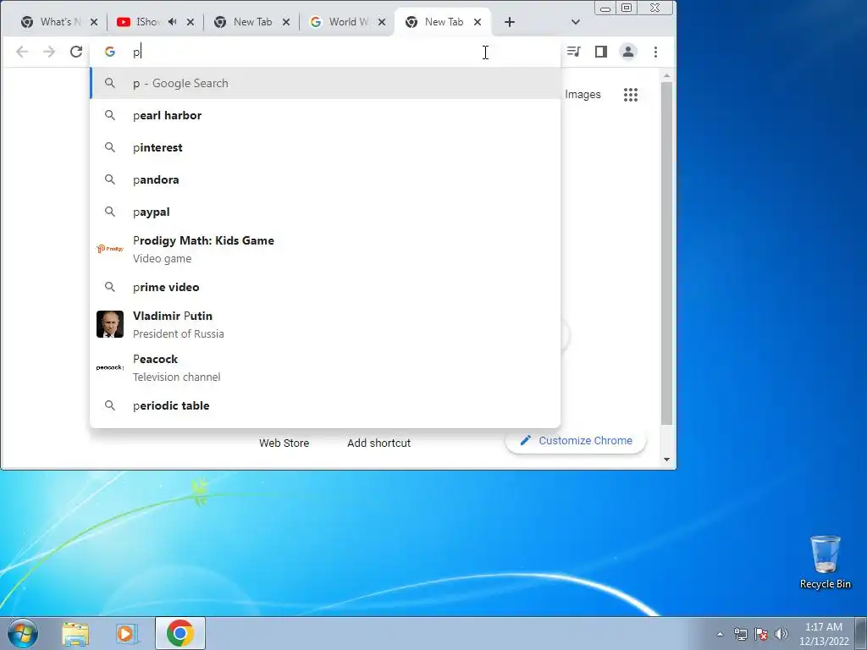Mute the IShow YouTube tab audio icon

tap(173, 22)
